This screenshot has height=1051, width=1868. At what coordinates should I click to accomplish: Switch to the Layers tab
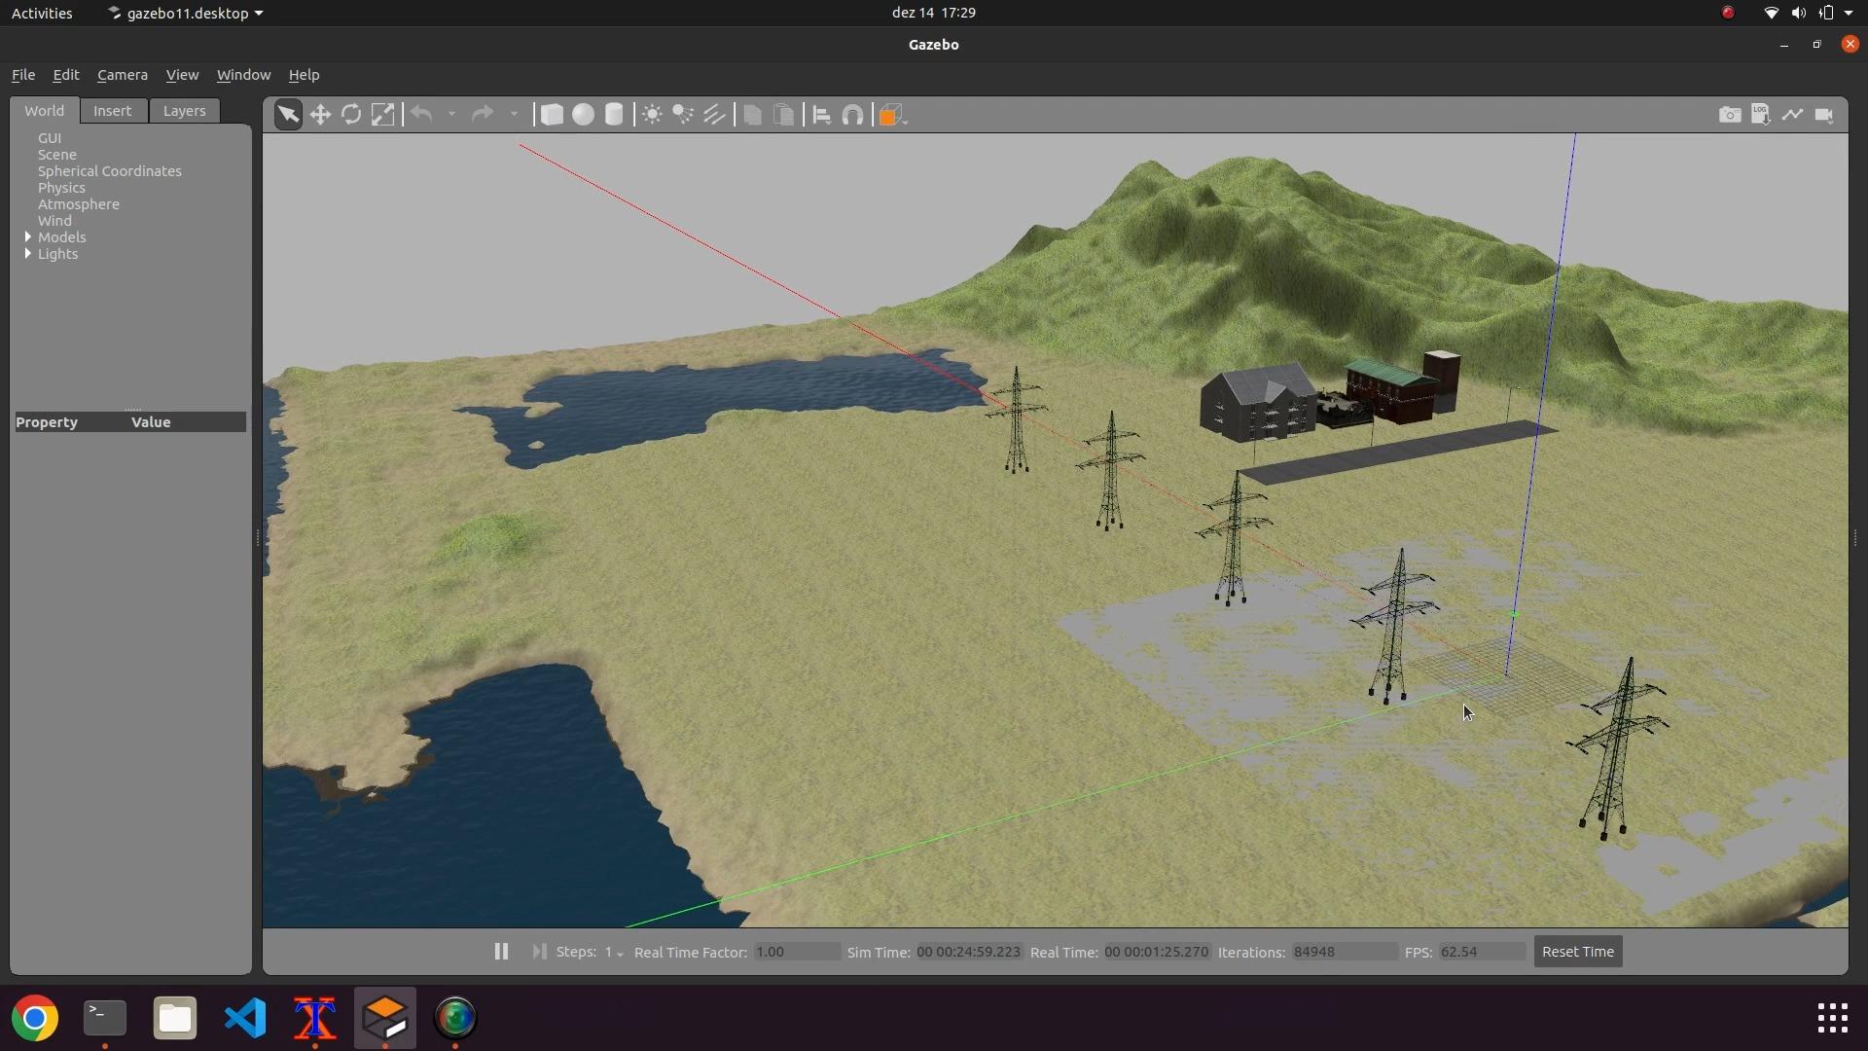pos(185,111)
